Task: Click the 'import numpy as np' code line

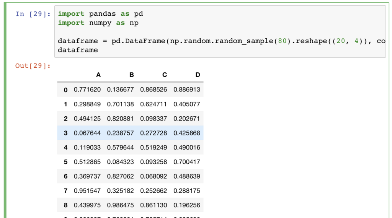Action: [x=98, y=23]
